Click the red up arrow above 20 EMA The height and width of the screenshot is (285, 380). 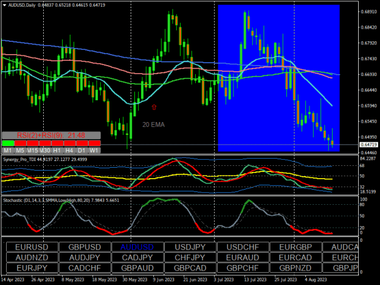click(154, 107)
